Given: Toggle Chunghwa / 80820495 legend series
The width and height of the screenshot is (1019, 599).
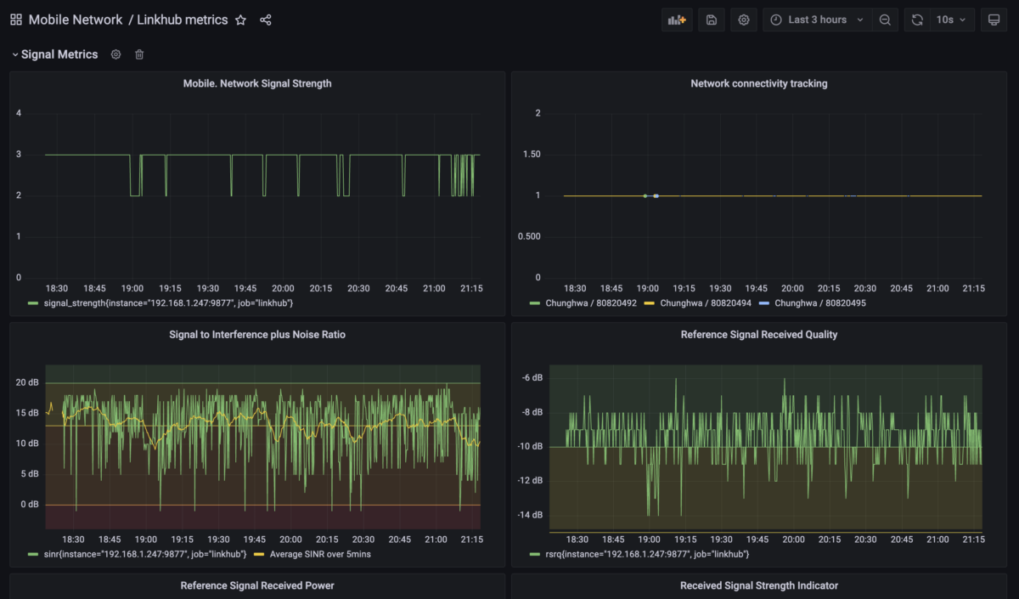Looking at the screenshot, I should 819,303.
